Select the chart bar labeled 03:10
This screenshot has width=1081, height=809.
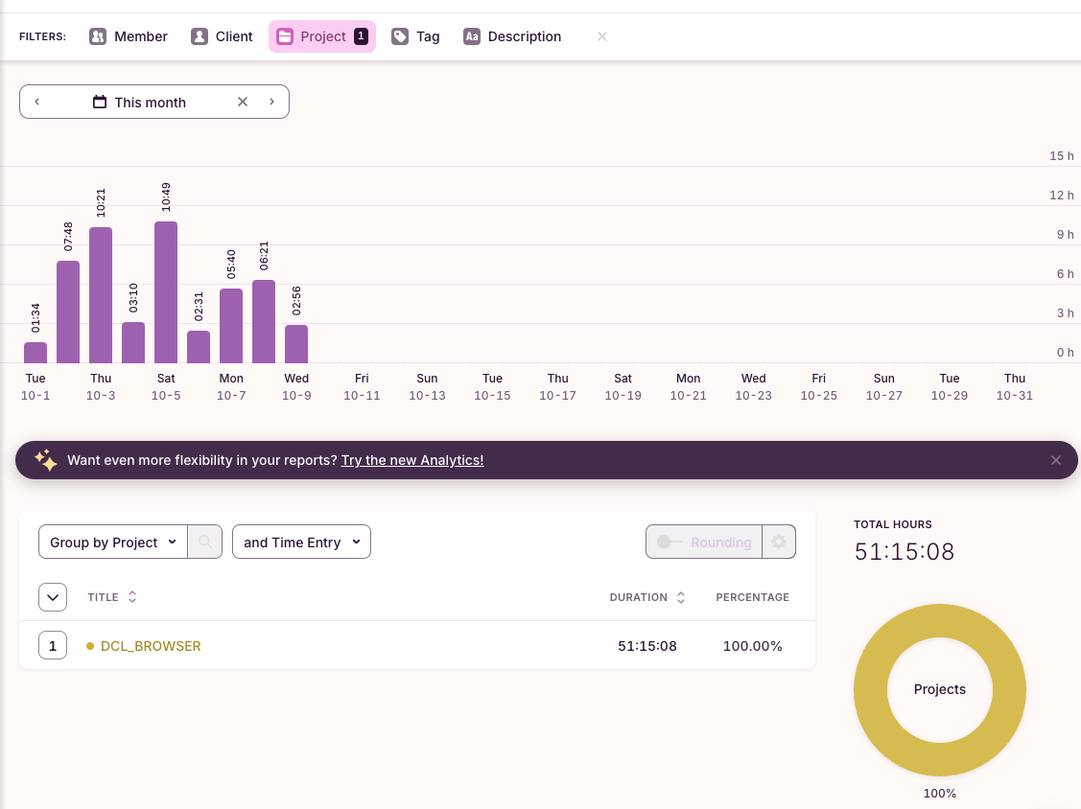133,342
